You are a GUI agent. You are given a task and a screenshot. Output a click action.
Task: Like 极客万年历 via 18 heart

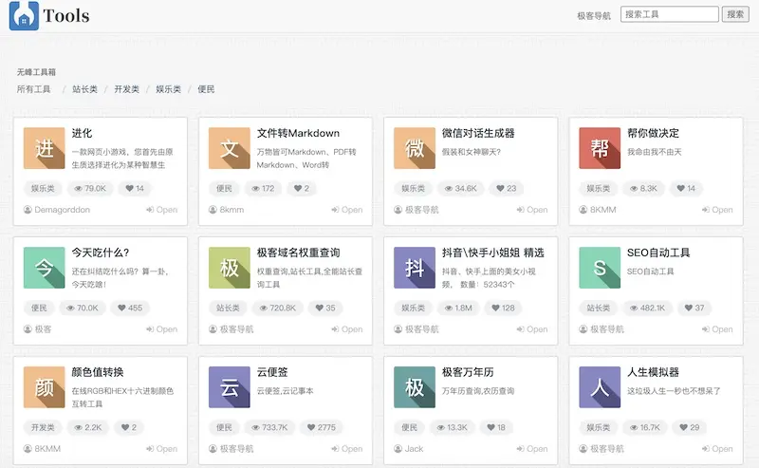[x=496, y=427]
